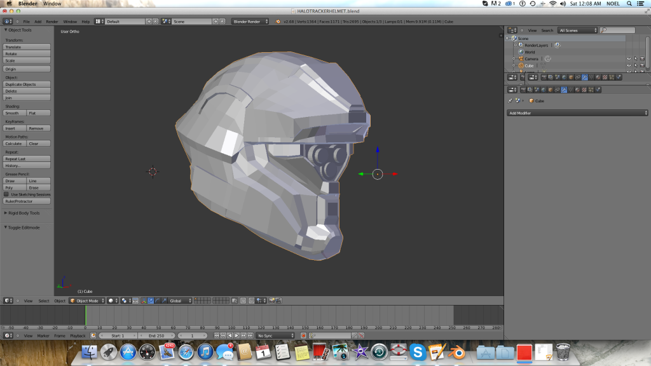The width and height of the screenshot is (651, 366).
Task: Toggle Camera renderability icon in outliner
Action: click(x=642, y=59)
